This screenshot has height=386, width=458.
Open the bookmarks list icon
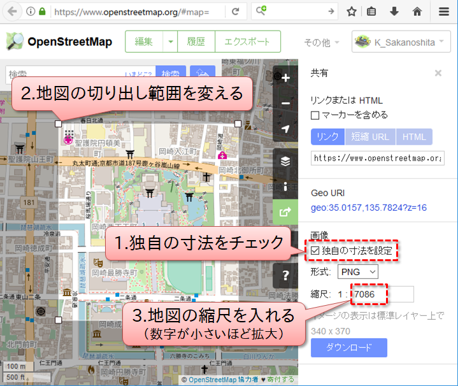tap(371, 11)
